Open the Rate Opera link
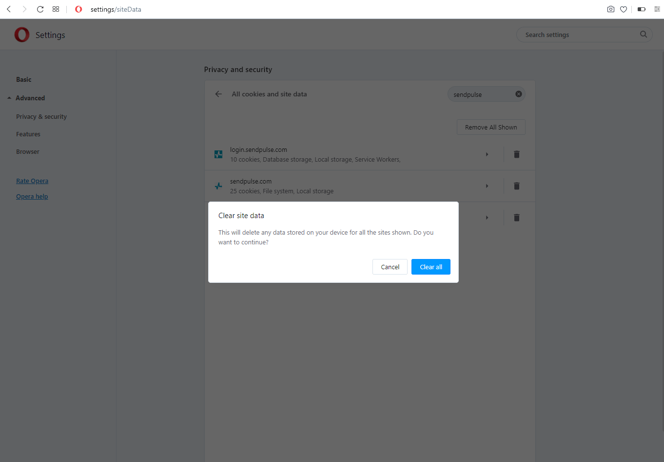This screenshot has height=462, width=664. [32, 181]
